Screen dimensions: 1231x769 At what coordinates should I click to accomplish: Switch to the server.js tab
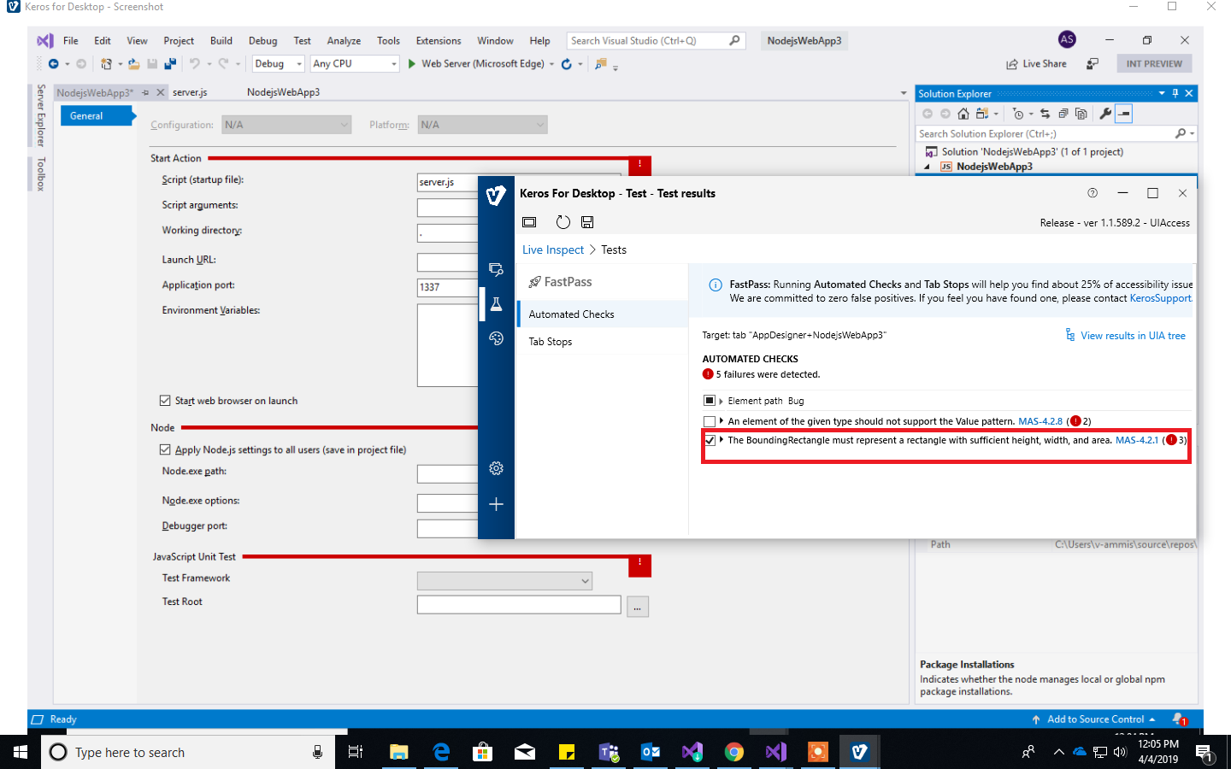coord(190,91)
